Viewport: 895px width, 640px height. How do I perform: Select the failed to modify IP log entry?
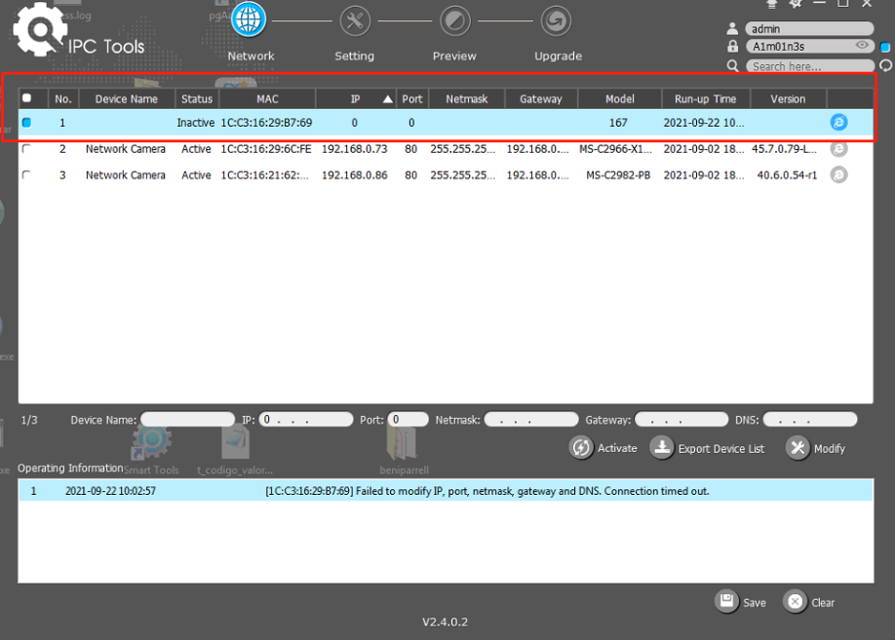[446, 491]
